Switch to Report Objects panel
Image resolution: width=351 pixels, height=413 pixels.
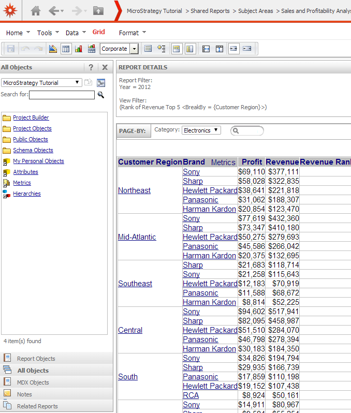36,359
